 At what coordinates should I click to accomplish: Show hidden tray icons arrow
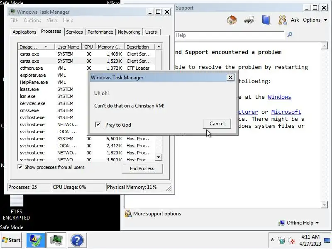(x=273, y=240)
